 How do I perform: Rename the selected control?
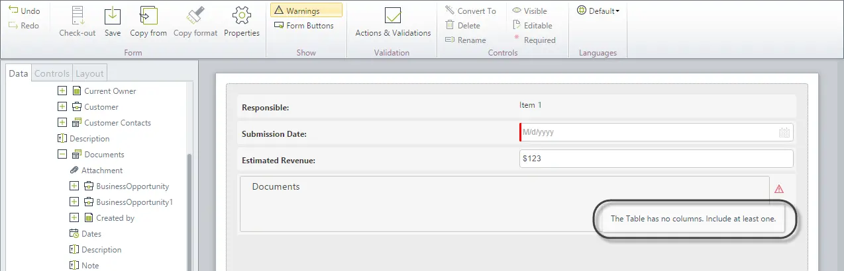465,40
